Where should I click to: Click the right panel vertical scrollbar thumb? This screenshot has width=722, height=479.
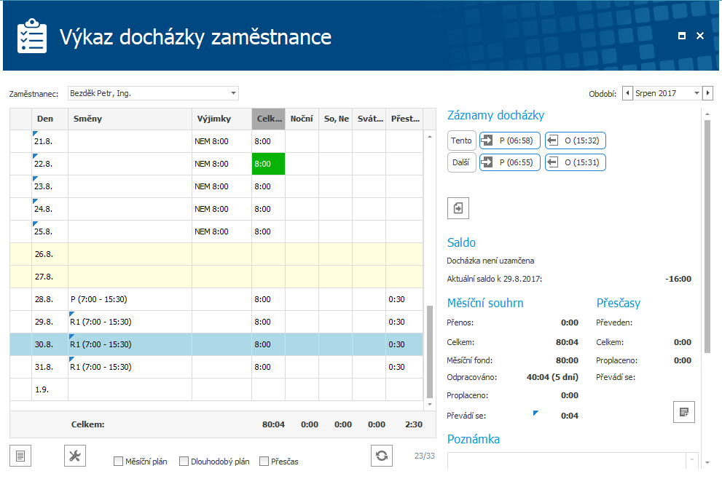(707, 236)
